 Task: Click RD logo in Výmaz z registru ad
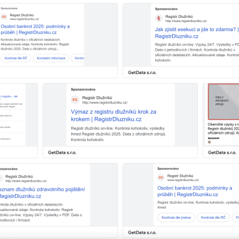(x=75, y=100)
